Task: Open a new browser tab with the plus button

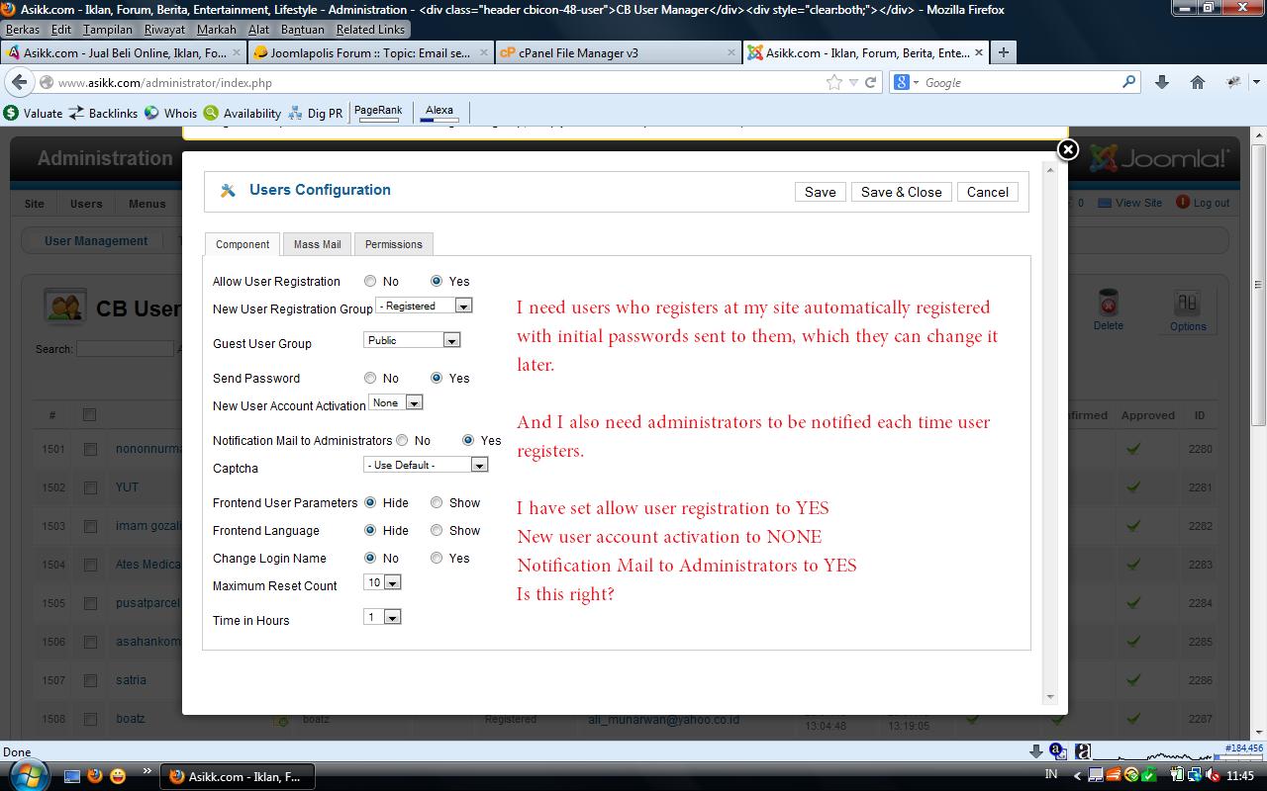Action: pos(1003,52)
